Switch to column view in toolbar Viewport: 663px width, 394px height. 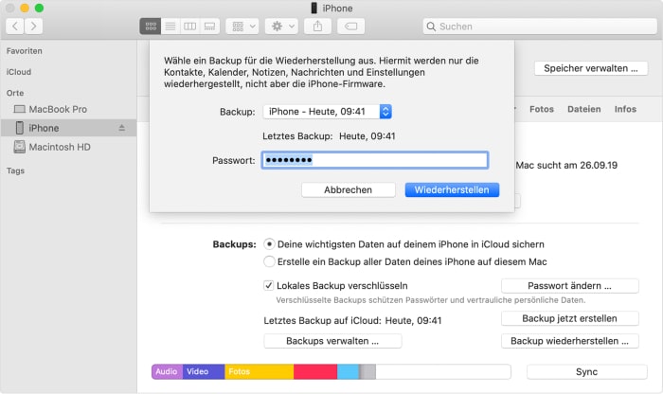(x=189, y=27)
